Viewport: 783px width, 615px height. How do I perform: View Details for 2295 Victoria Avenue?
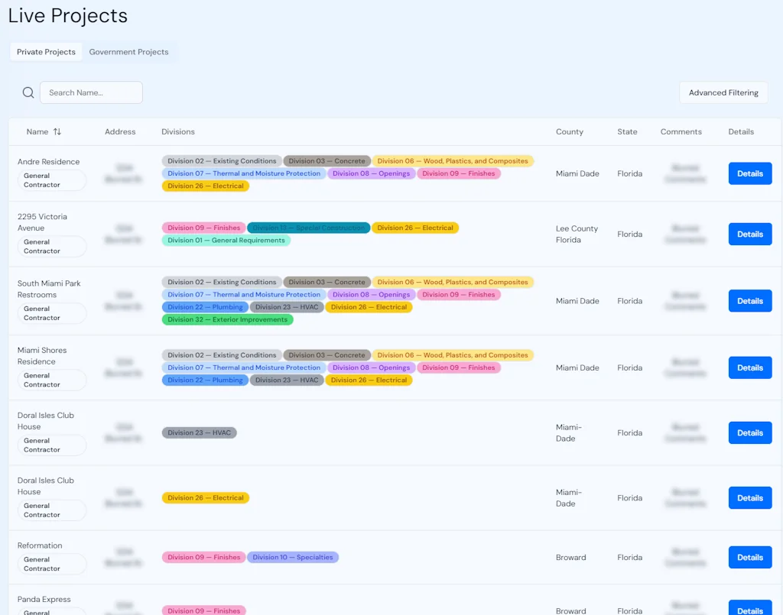tap(749, 234)
